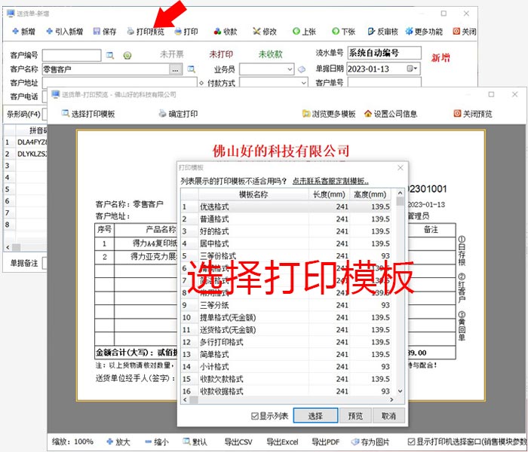Save the delivery note with 保存

coord(105,32)
